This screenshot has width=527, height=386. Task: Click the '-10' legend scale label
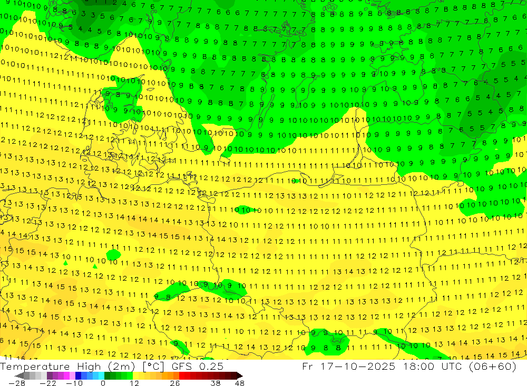click(x=74, y=383)
